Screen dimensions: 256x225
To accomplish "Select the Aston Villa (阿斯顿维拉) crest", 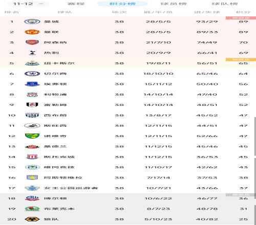I will tap(32, 177).
